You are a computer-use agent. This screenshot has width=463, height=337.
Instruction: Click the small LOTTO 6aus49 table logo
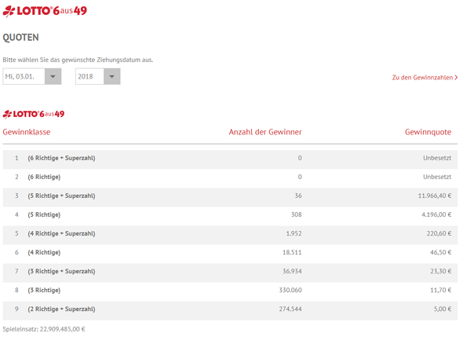(x=34, y=114)
